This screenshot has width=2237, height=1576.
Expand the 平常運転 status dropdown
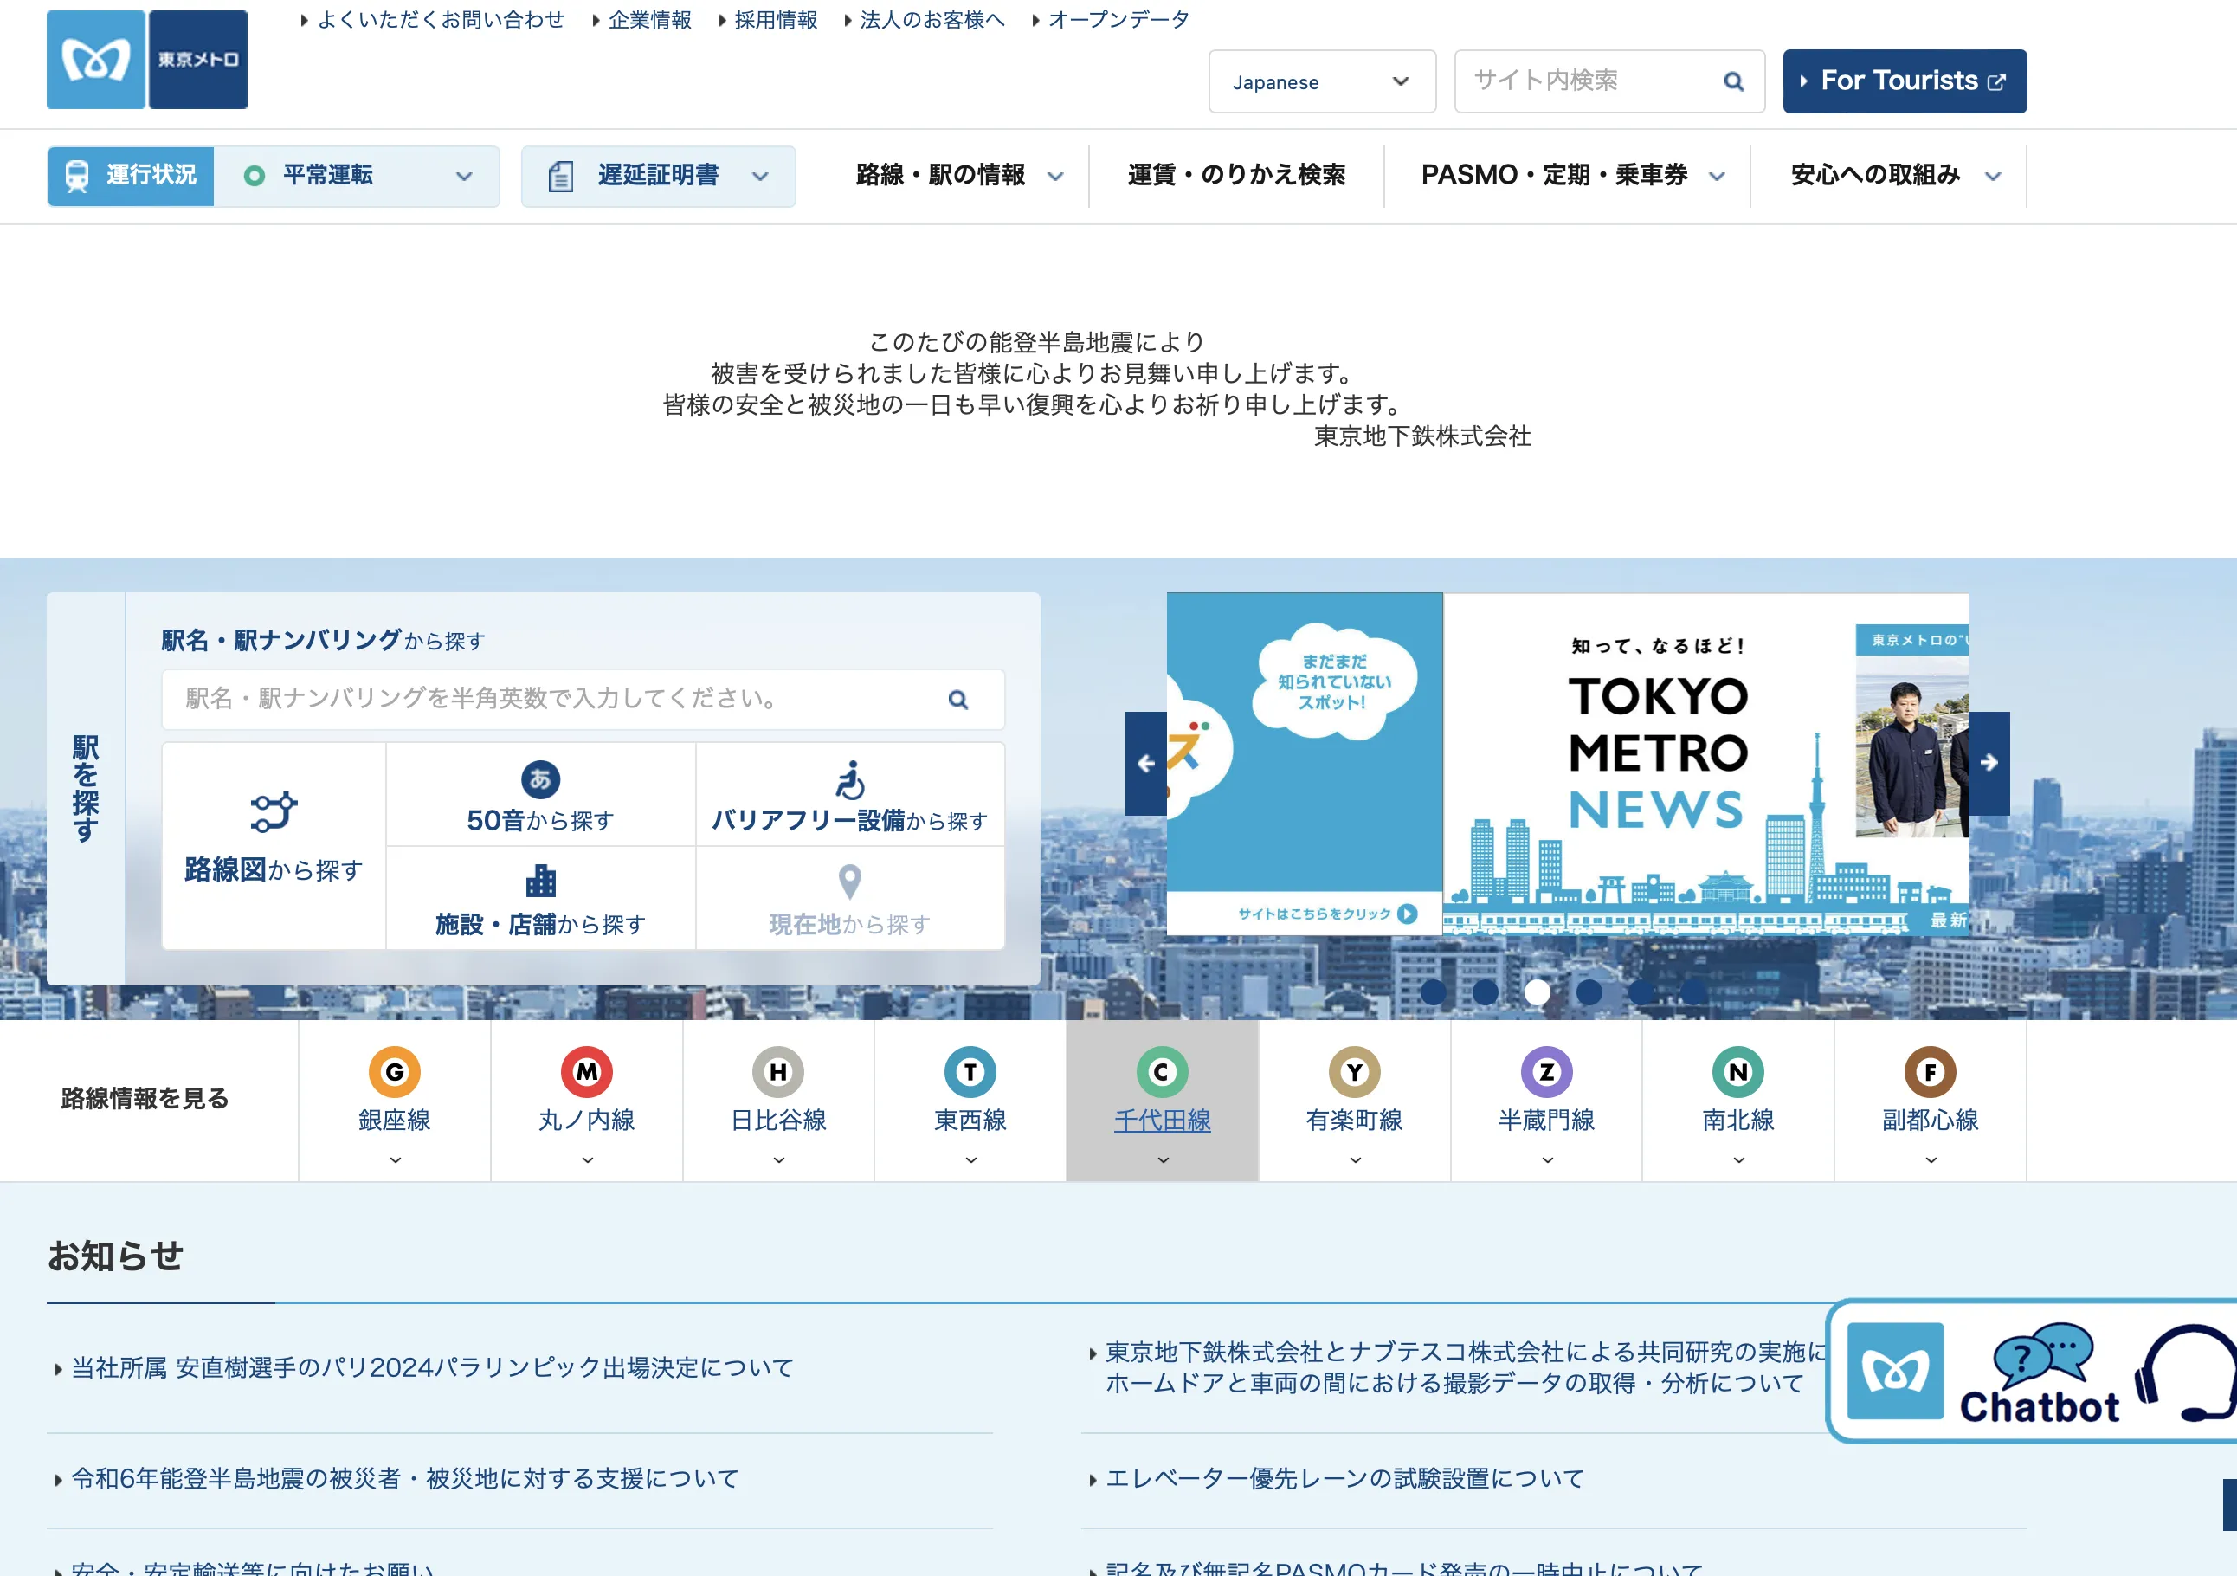464,177
